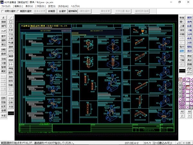Select the 移動 move tool
193x145 pixels.
[11, 85]
